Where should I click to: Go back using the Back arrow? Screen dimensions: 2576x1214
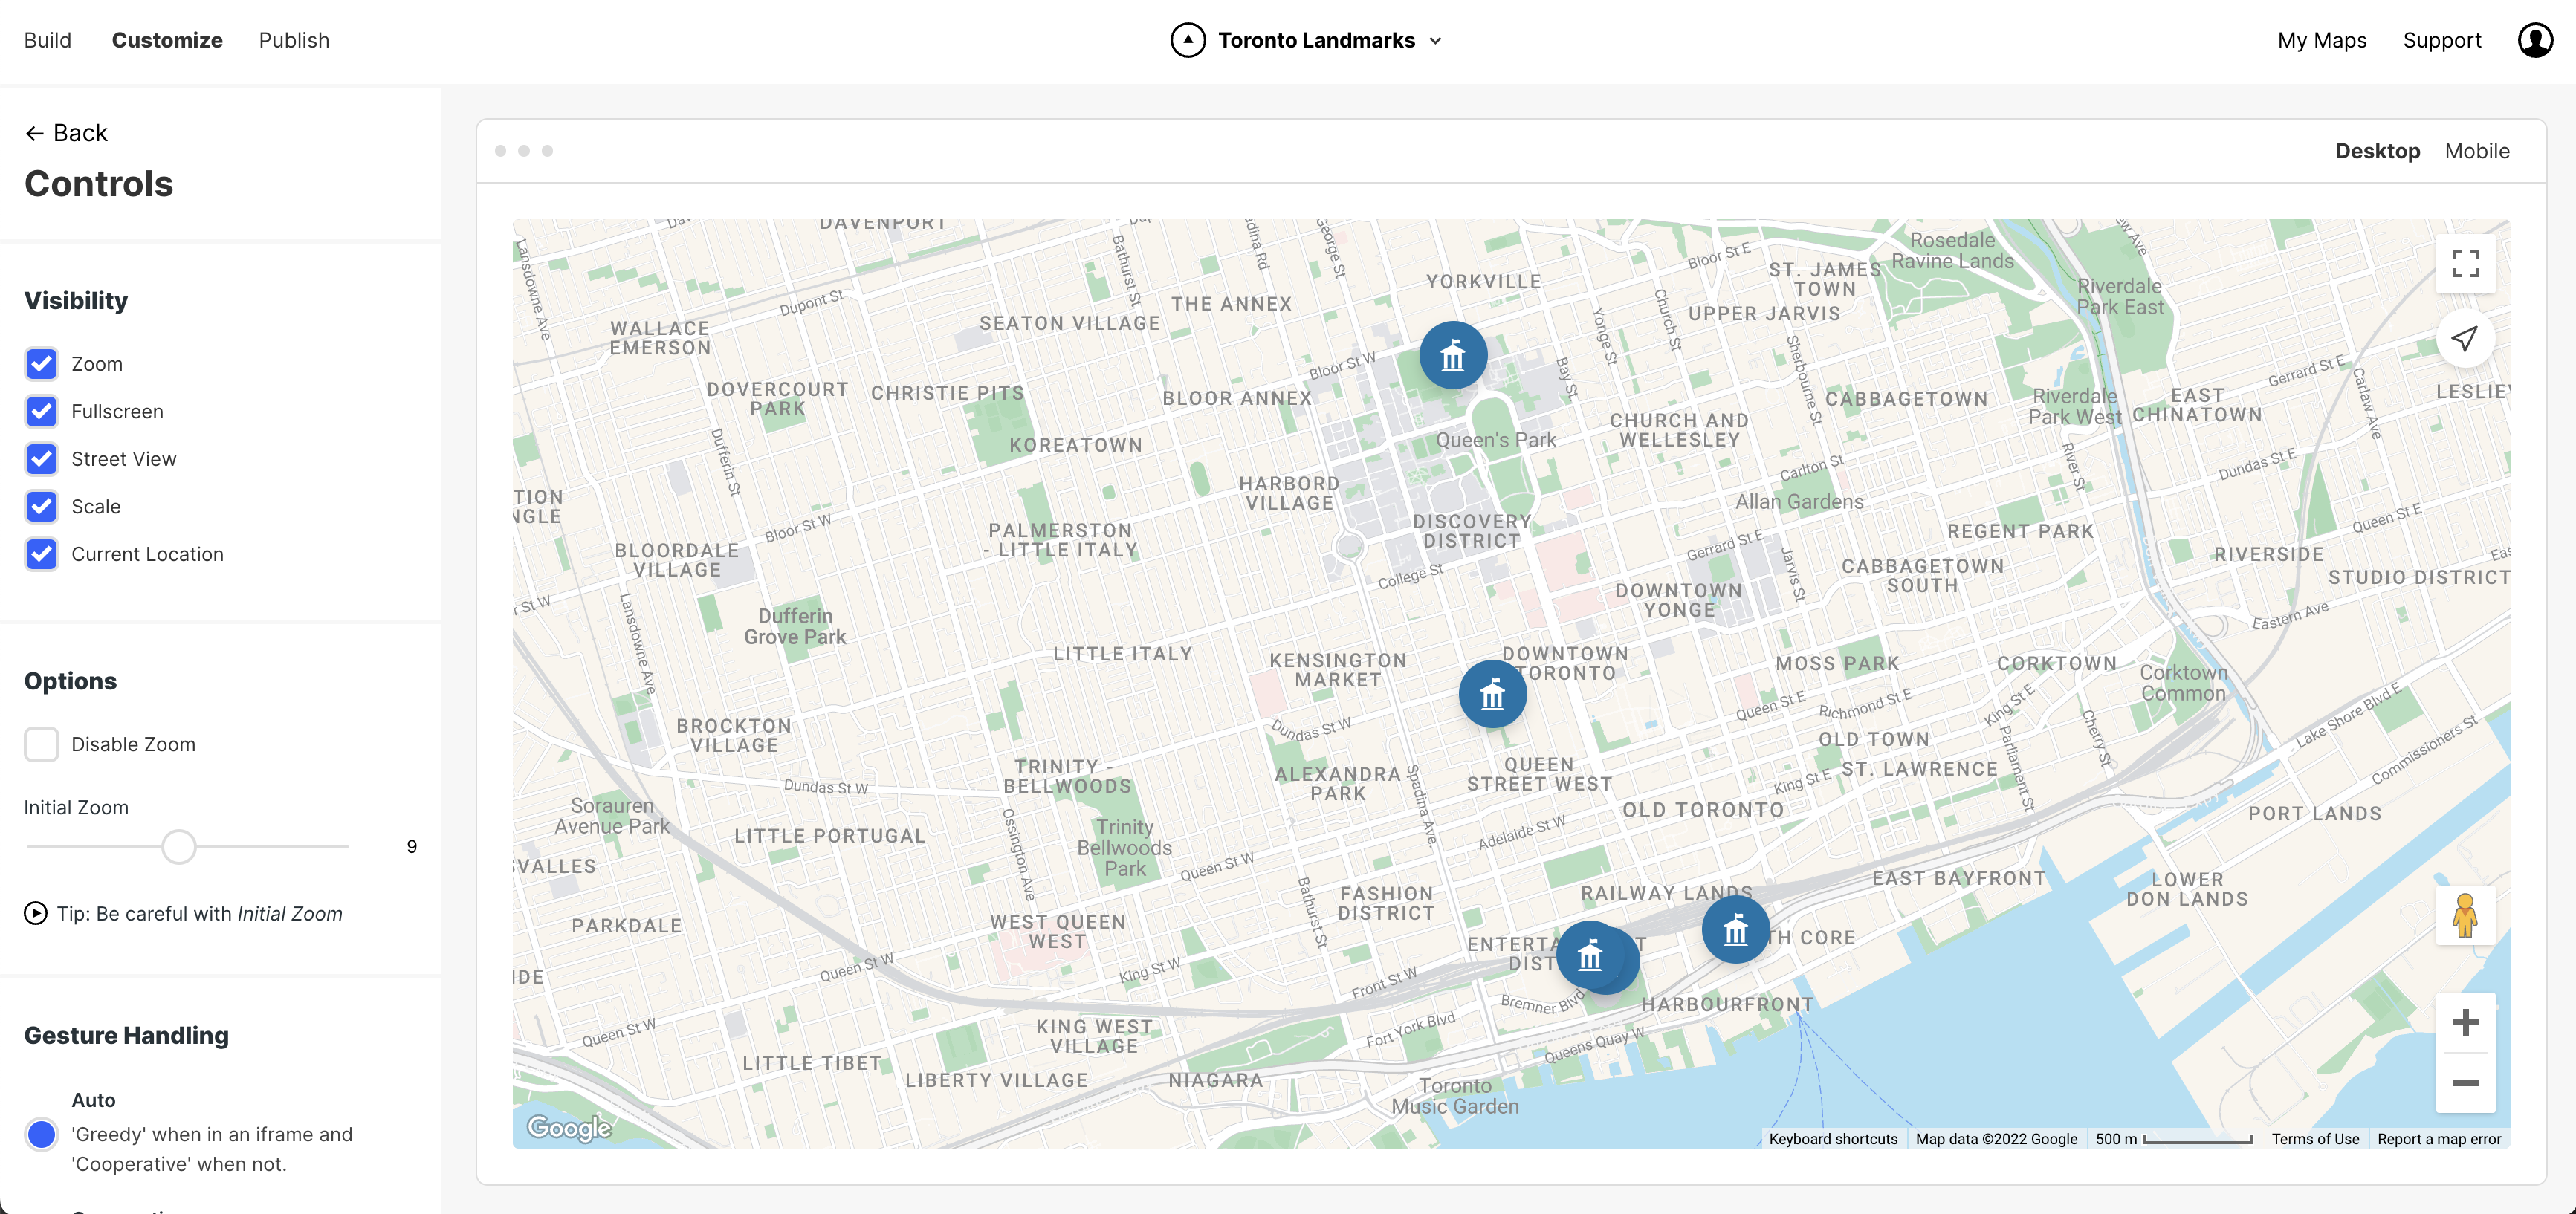(66, 133)
